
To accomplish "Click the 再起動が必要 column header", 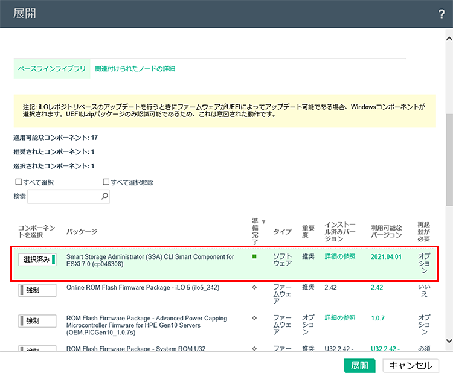I will click(x=424, y=232).
